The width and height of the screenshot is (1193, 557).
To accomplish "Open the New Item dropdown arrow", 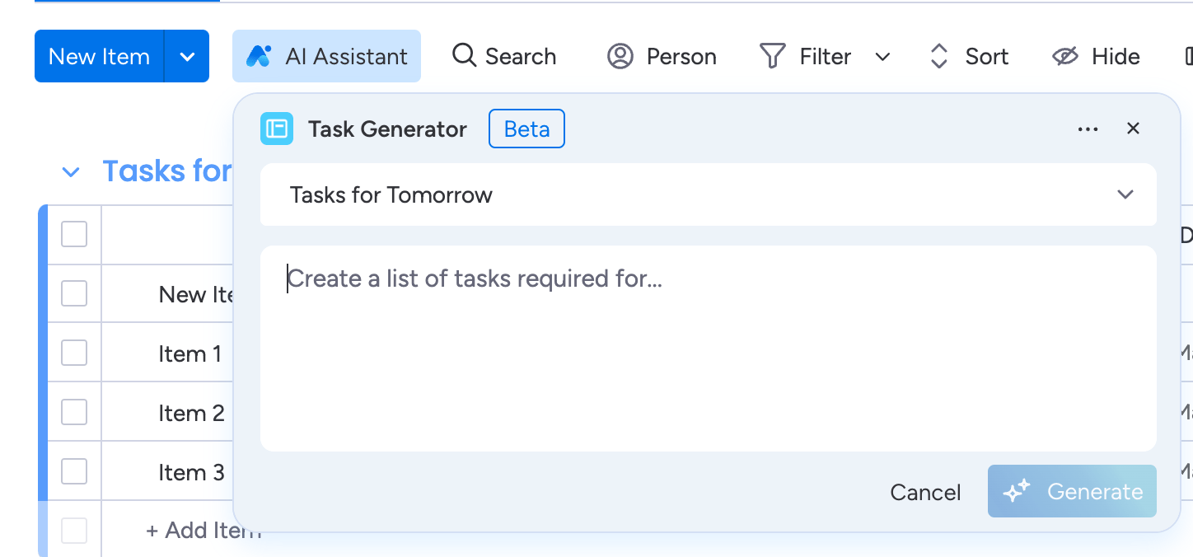I will click(187, 56).
